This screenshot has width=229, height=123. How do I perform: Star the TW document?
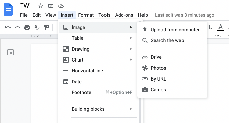41,6
